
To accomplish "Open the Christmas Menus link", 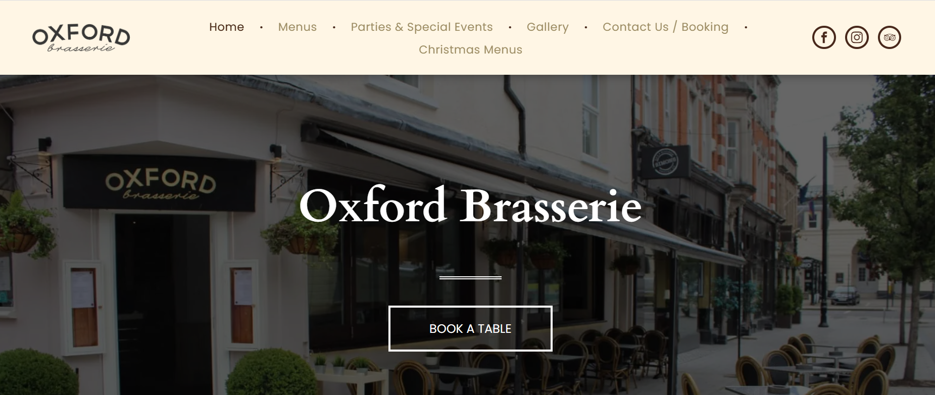I will pyautogui.click(x=470, y=50).
